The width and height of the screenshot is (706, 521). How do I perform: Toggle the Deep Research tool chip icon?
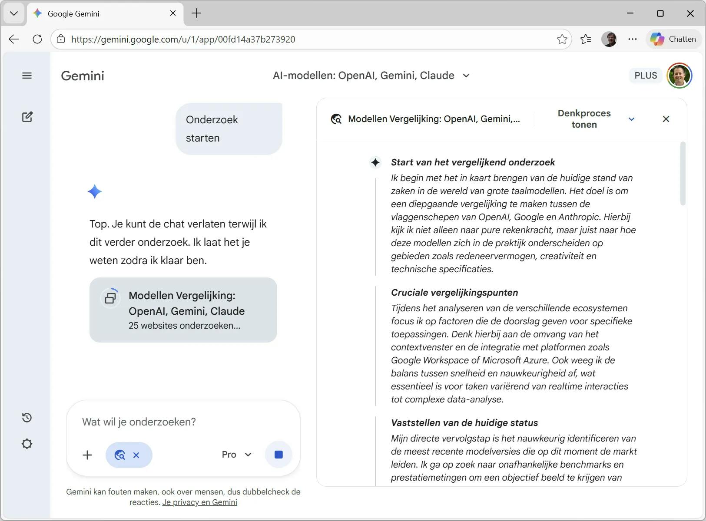tap(120, 455)
